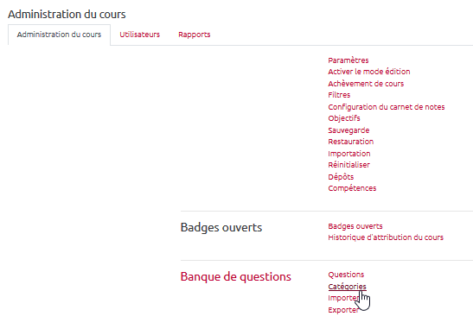
Task: Select the Administration du cours tab
Action: click(x=59, y=35)
